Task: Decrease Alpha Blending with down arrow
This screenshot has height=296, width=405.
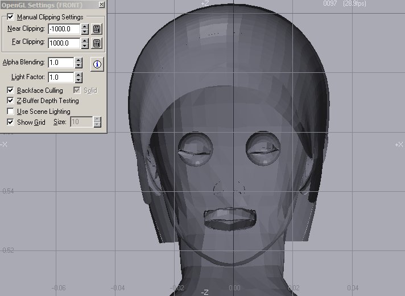Action: (78, 65)
